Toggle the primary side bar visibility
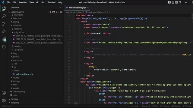 (169, 2)
